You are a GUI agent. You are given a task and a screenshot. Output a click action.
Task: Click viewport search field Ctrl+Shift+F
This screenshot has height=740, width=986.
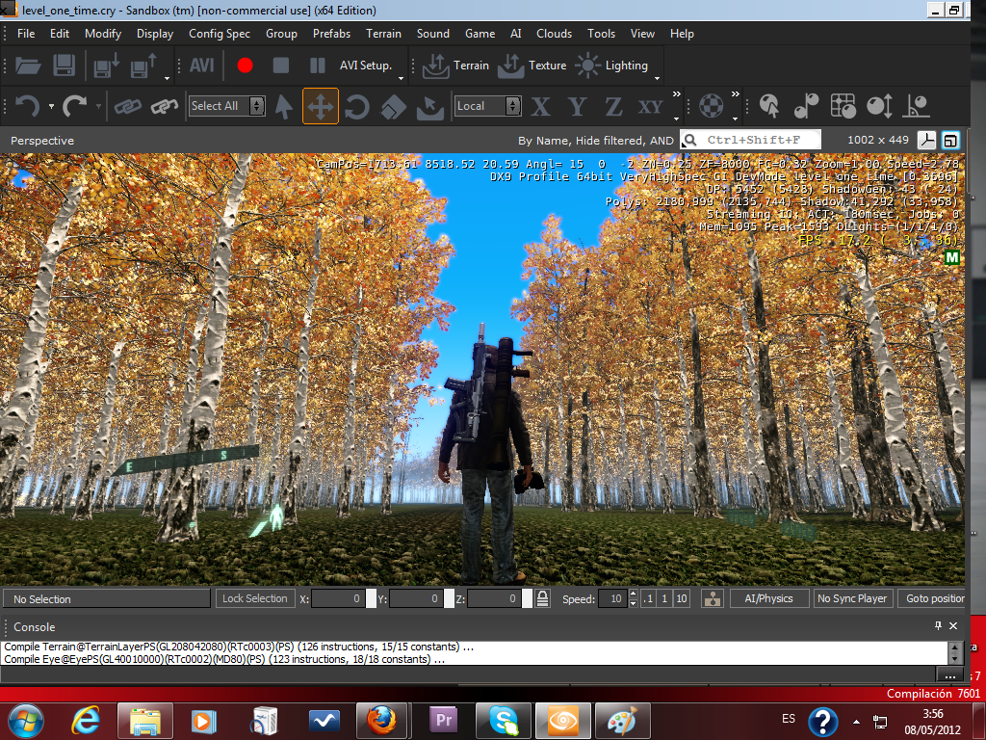[x=751, y=140]
